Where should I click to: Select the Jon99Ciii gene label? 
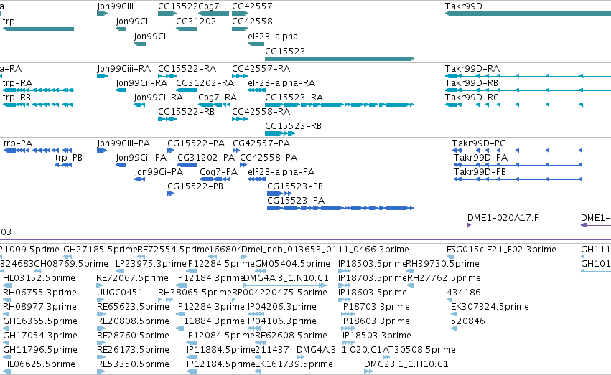click(x=116, y=6)
